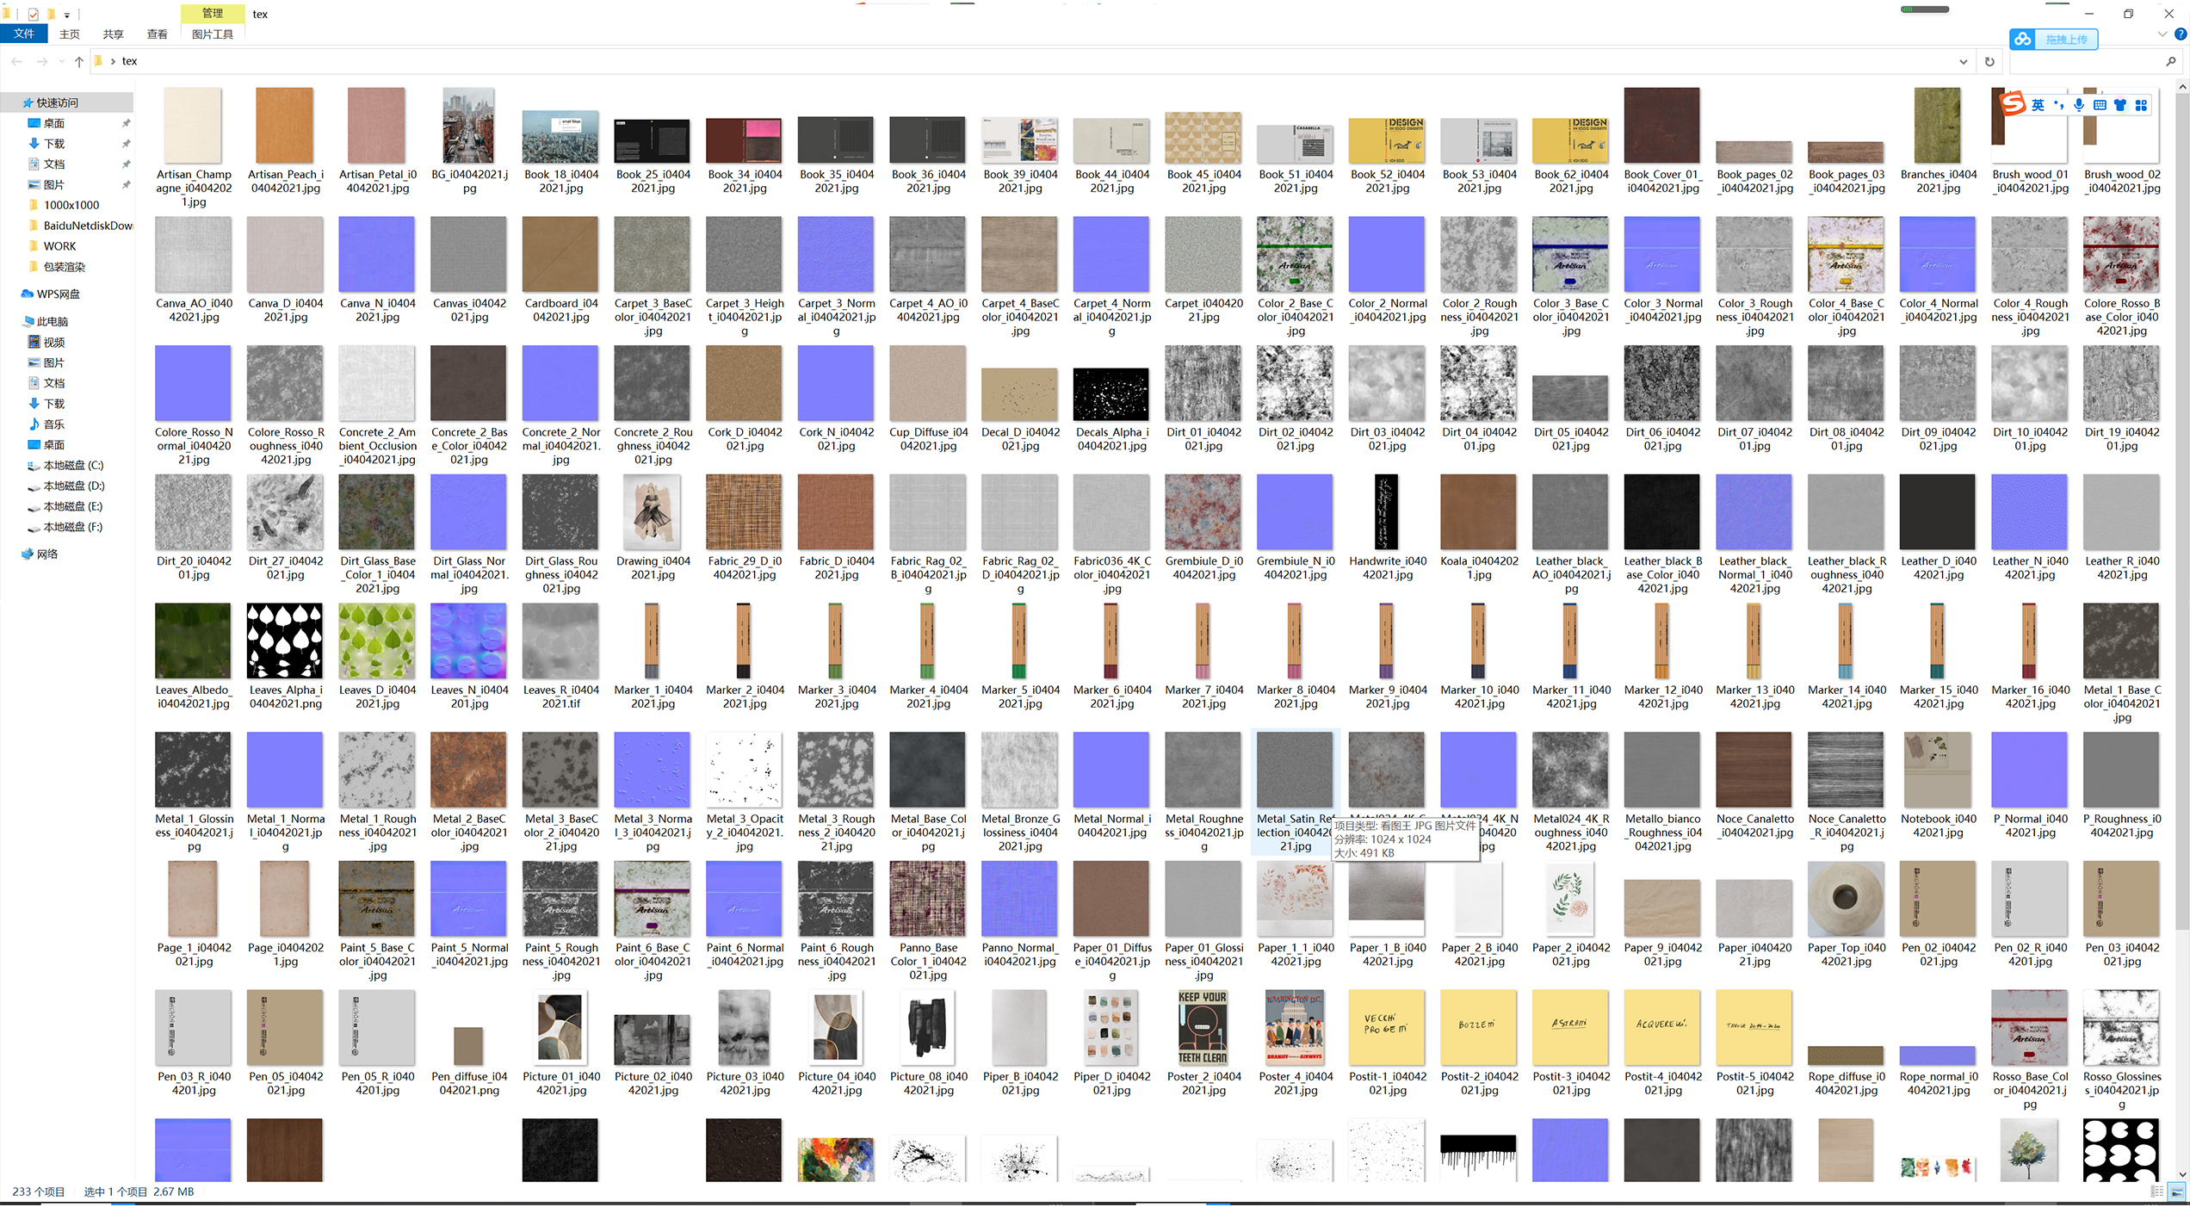Image resolution: width=2190 pixels, height=1207 pixels.
Task: Select 本地磁盘 (D:) in navigation pane
Action: [73, 486]
